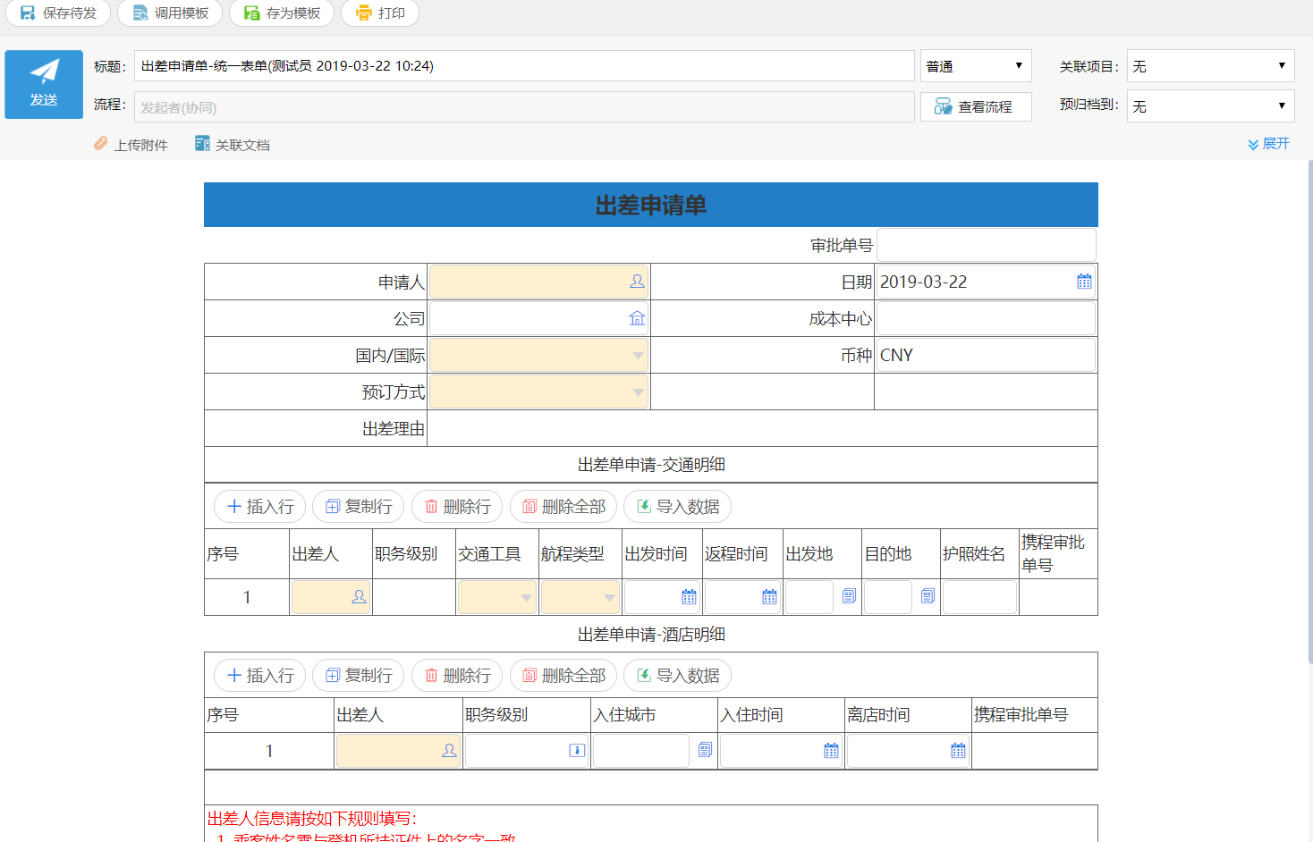Click 保存待发 in the top toolbar
The height and width of the screenshot is (842, 1313).
(x=59, y=13)
